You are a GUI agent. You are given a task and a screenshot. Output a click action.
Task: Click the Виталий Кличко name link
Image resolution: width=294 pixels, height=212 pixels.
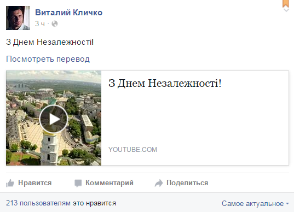pos(68,13)
